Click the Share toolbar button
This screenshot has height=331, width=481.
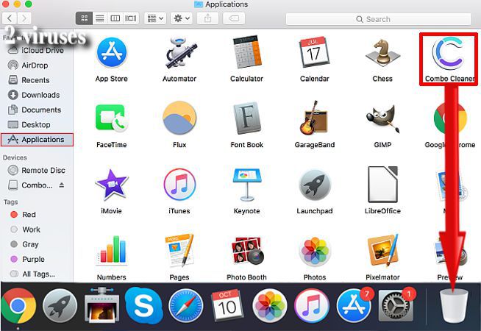point(207,18)
